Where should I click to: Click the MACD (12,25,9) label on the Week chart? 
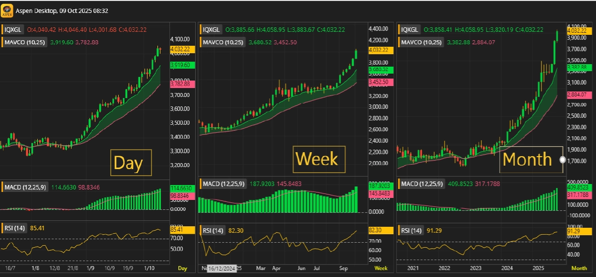[x=223, y=184]
